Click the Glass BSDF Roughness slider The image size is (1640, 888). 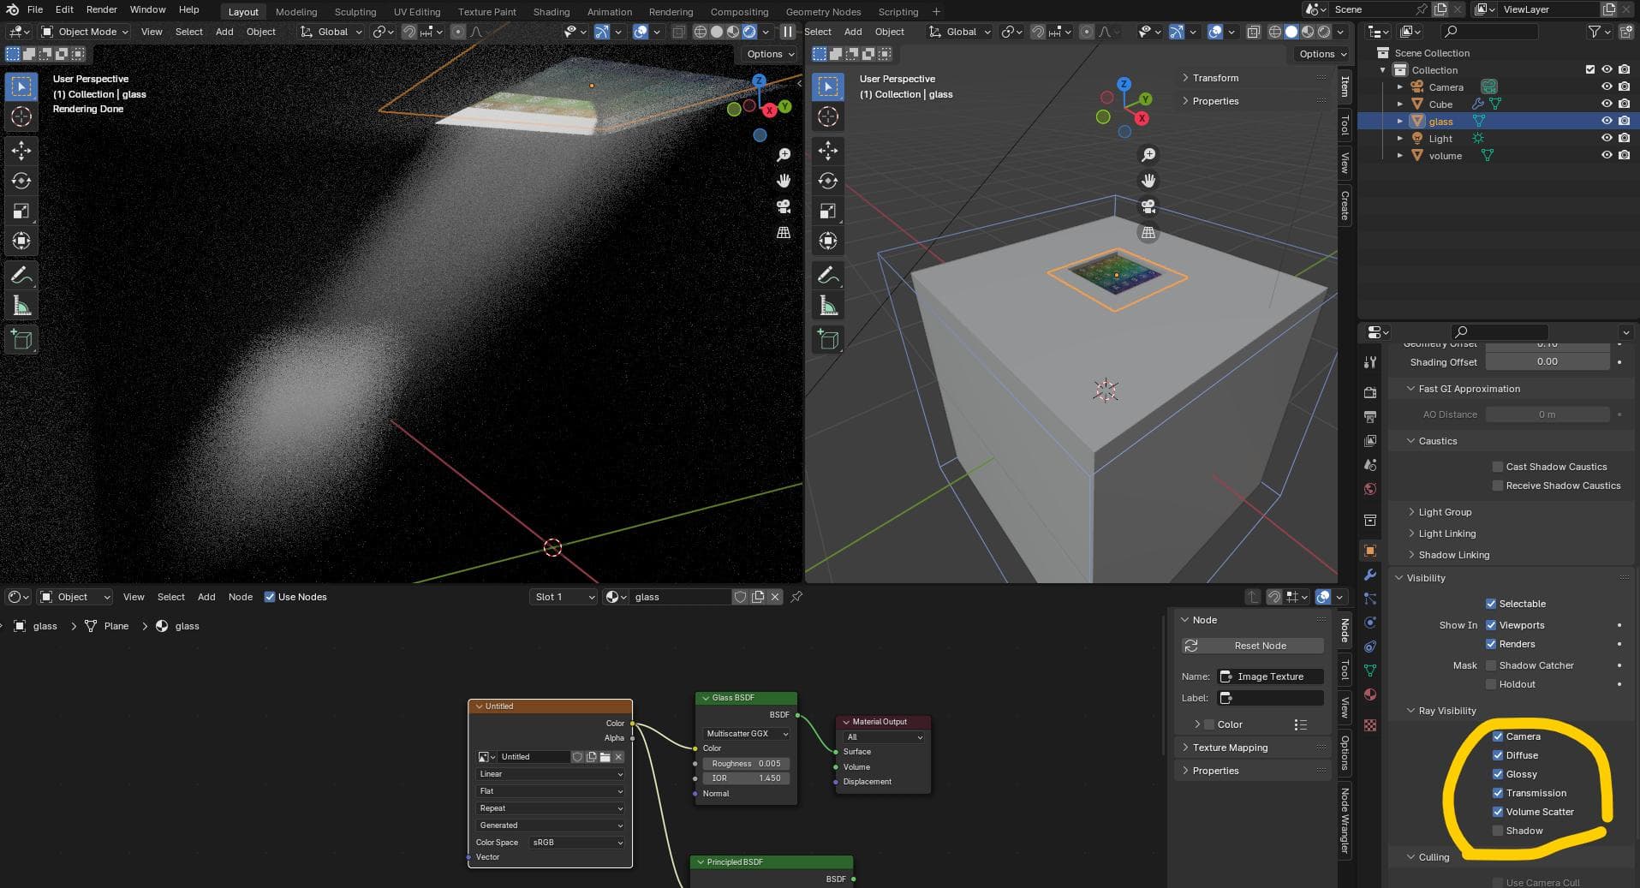click(746, 764)
